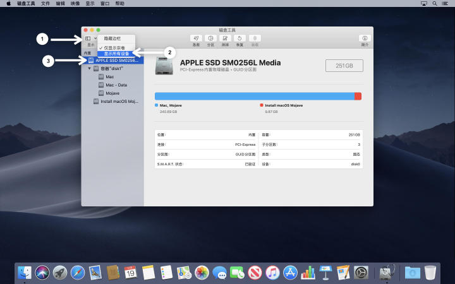455x284 pixels.
Task: Open Numbers from the Dock
Action: click(x=308, y=273)
